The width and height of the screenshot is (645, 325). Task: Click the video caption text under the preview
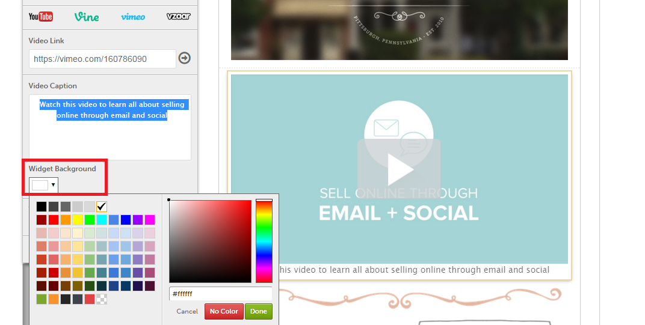(414, 270)
